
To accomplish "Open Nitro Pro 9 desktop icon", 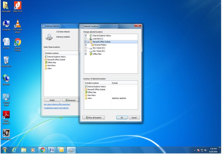I will (18, 7).
